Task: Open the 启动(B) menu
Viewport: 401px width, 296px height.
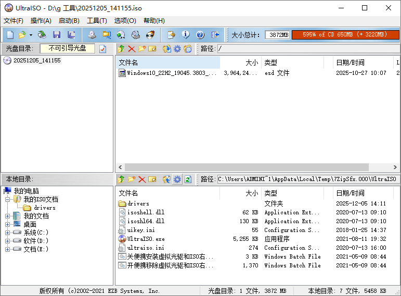Action: coord(69,21)
